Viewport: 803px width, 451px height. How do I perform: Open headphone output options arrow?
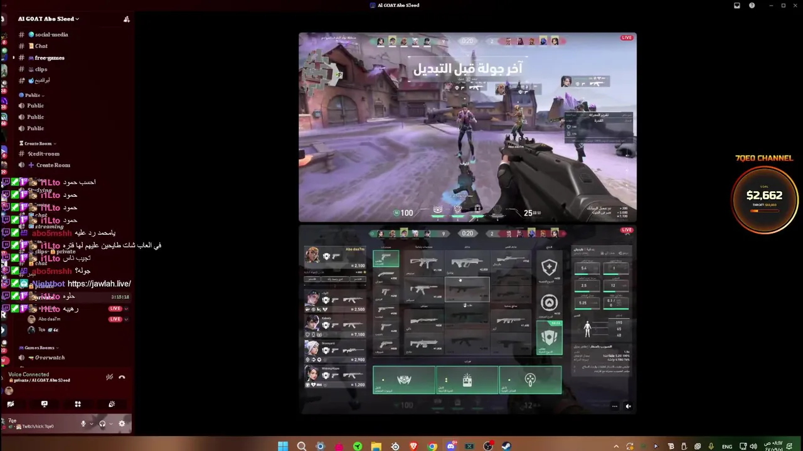111,423
